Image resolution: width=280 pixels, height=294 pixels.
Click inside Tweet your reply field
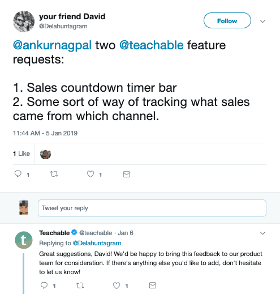pyautogui.click(x=152, y=208)
